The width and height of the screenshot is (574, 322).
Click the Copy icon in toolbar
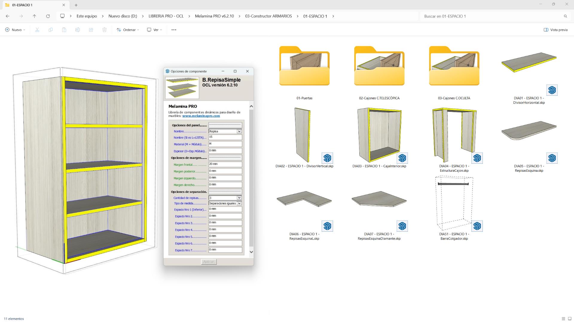pos(51,30)
